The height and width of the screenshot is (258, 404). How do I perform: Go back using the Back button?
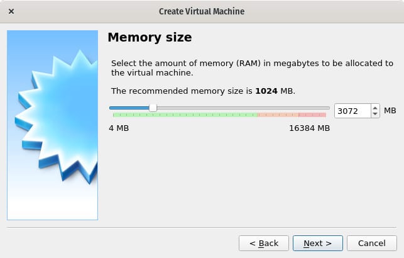pos(264,243)
